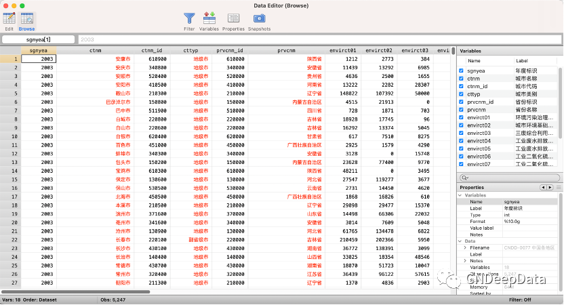Screen dimensions: 564x305
Task: Click Properties panel previous arrow
Action: point(543,187)
